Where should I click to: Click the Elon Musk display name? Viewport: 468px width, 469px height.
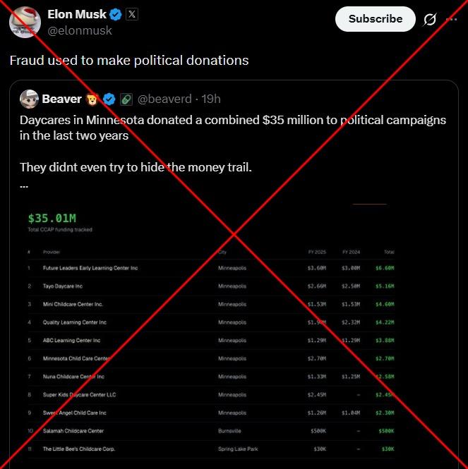click(77, 14)
